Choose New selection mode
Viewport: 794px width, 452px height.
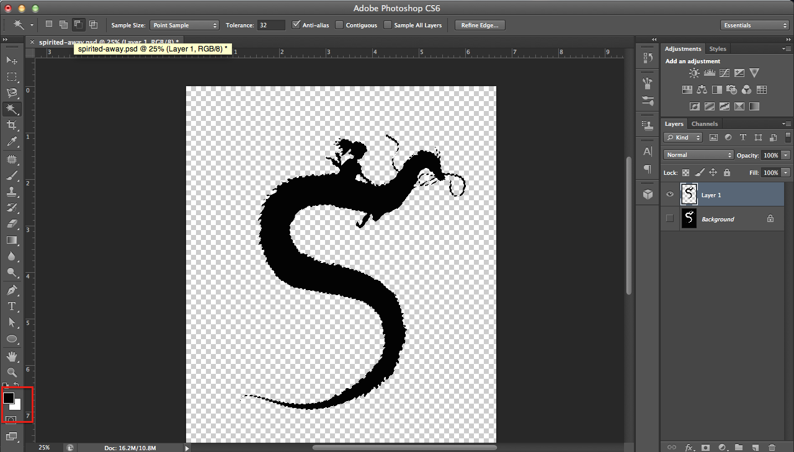(49, 25)
